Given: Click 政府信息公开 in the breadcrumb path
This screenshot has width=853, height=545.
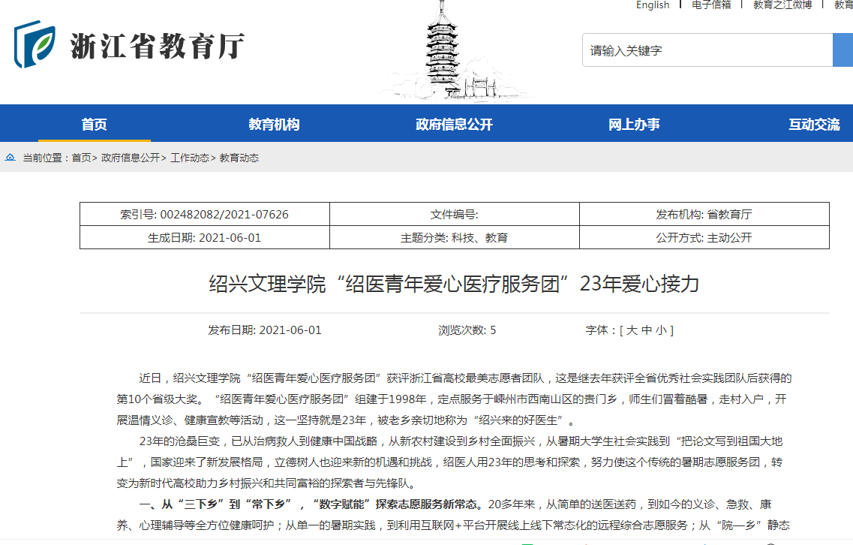Looking at the screenshot, I should click(x=131, y=158).
